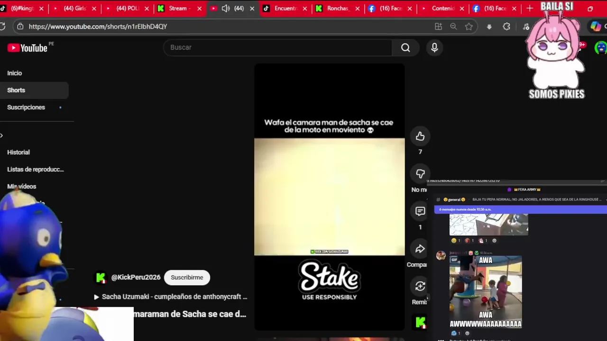The image size is (607, 341).
Task: Add this page to favorites with the star
Action: pyautogui.click(x=469, y=27)
